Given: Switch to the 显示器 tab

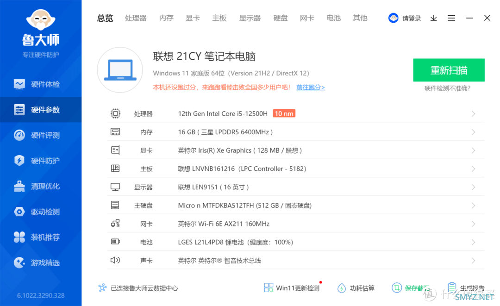Looking at the screenshot, I should pyautogui.click(x=250, y=18).
